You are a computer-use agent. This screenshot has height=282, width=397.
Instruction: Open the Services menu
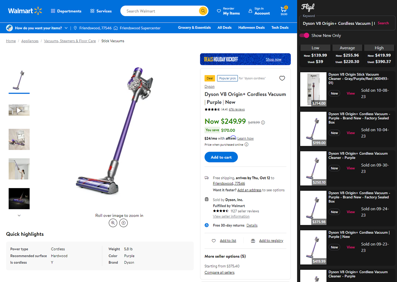(x=101, y=11)
